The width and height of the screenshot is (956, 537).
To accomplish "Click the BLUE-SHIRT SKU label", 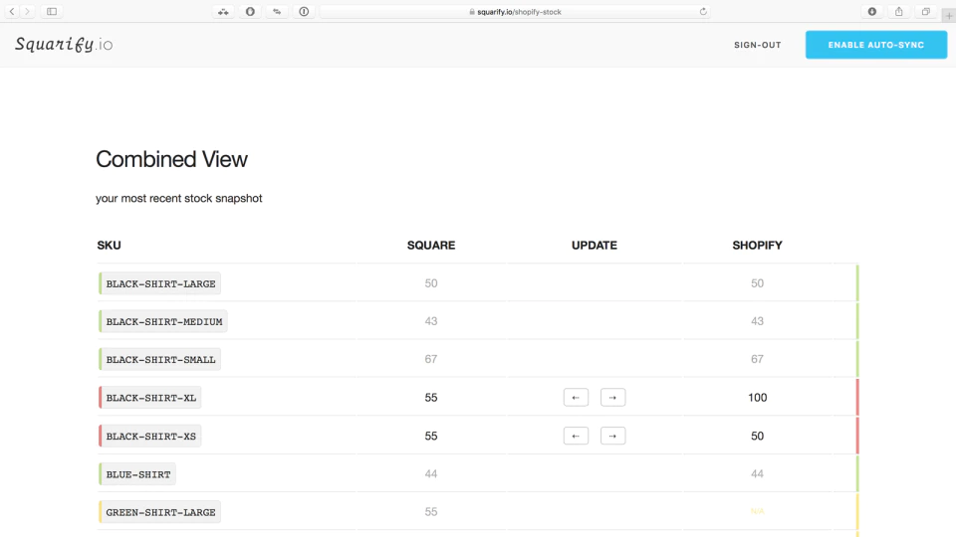I will pyautogui.click(x=137, y=474).
